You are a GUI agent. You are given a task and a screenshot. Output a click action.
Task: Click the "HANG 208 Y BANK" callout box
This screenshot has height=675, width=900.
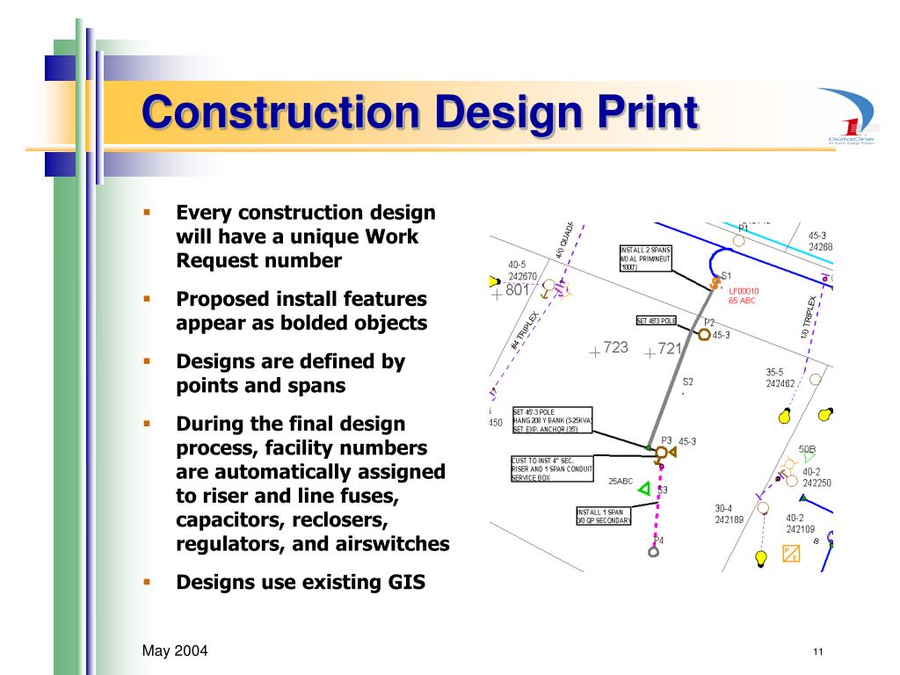(552, 420)
